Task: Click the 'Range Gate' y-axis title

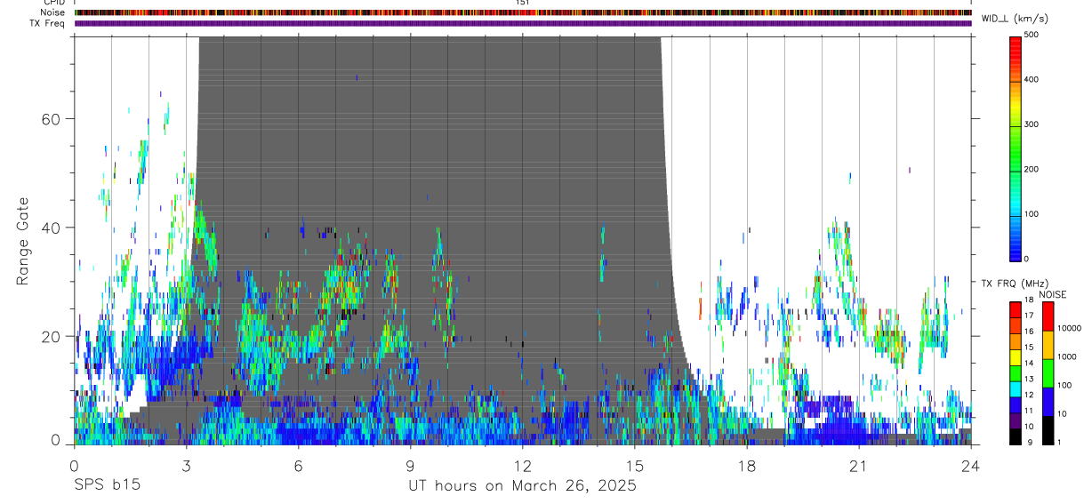Action: (x=23, y=241)
